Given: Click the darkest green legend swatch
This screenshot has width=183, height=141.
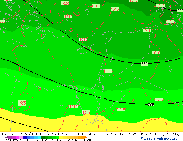Looking at the screenshot, I should pos(43,137).
